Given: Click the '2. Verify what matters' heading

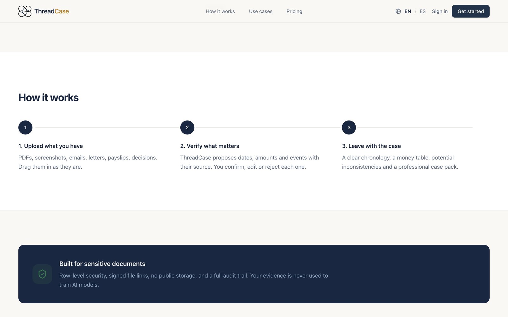Looking at the screenshot, I should click(210, 146).
